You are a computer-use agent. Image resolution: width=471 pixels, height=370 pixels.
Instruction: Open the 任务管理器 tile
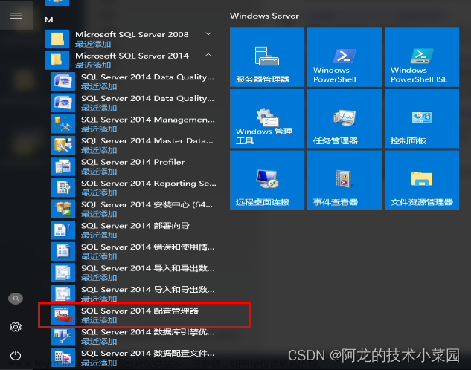(x=345, y=119)
